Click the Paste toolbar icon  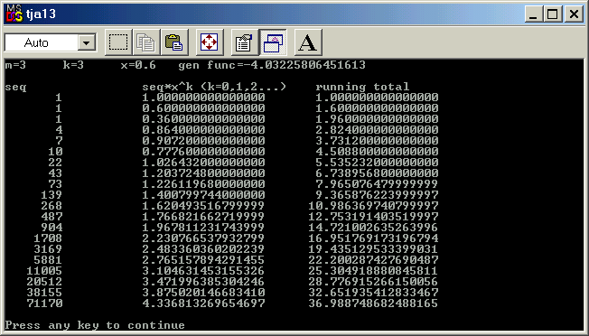(174, 42)
